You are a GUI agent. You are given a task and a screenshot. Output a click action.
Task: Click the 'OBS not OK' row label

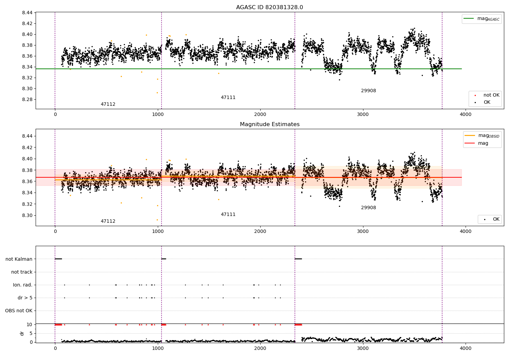click(19, 311)
